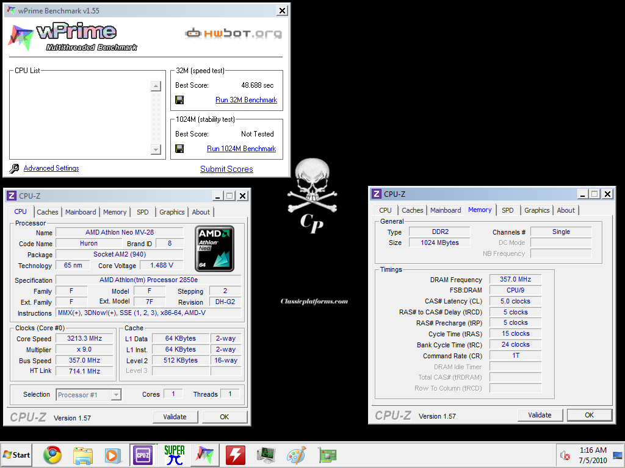Click the HWBOT.org logo in wPrime

coord(234,34)
